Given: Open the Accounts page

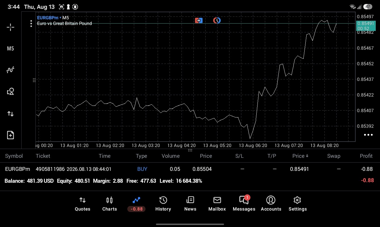Looking at the screenshot, I should coord(271,204).
